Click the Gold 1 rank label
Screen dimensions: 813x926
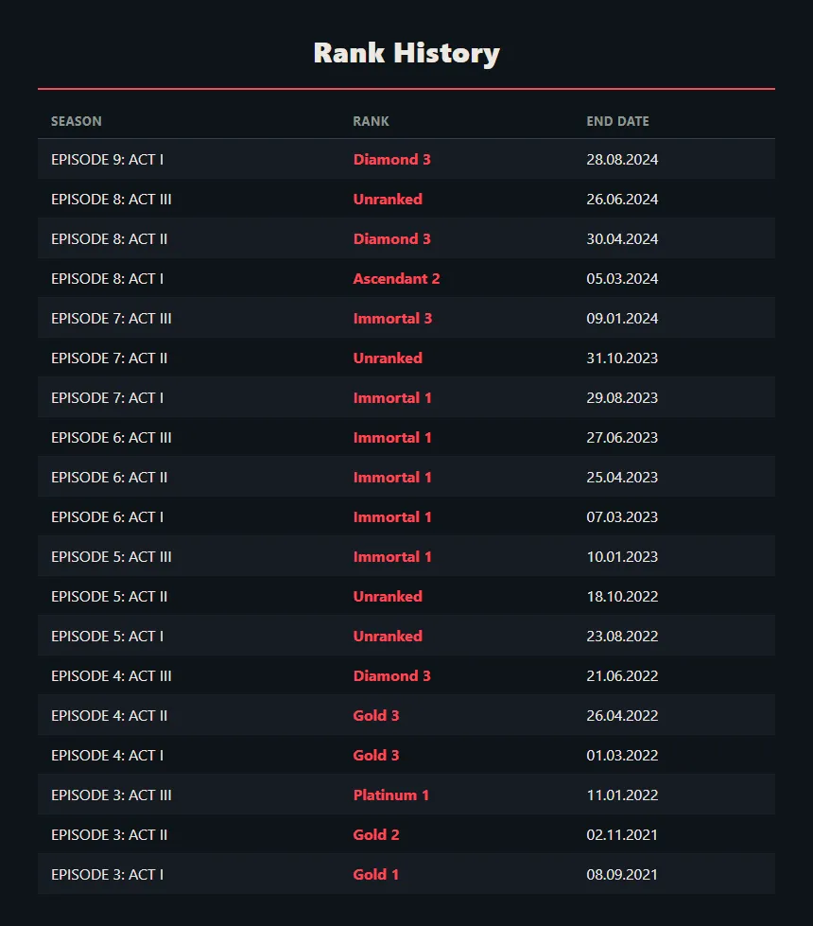(375, 875)
